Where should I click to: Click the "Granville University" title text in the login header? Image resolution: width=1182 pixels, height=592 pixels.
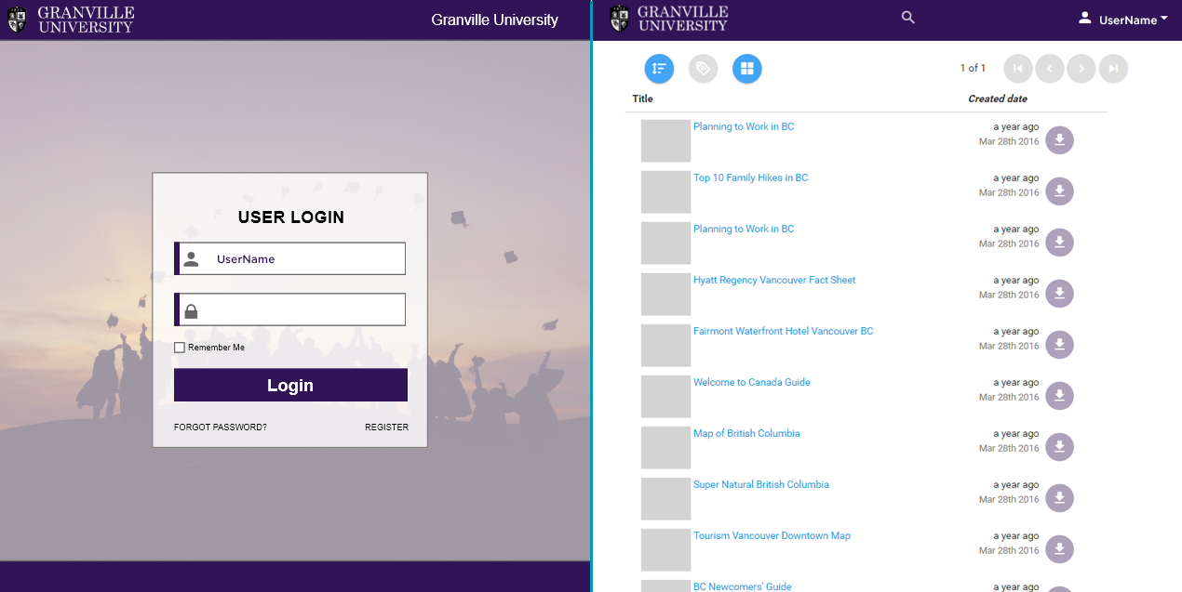(495, 20)
